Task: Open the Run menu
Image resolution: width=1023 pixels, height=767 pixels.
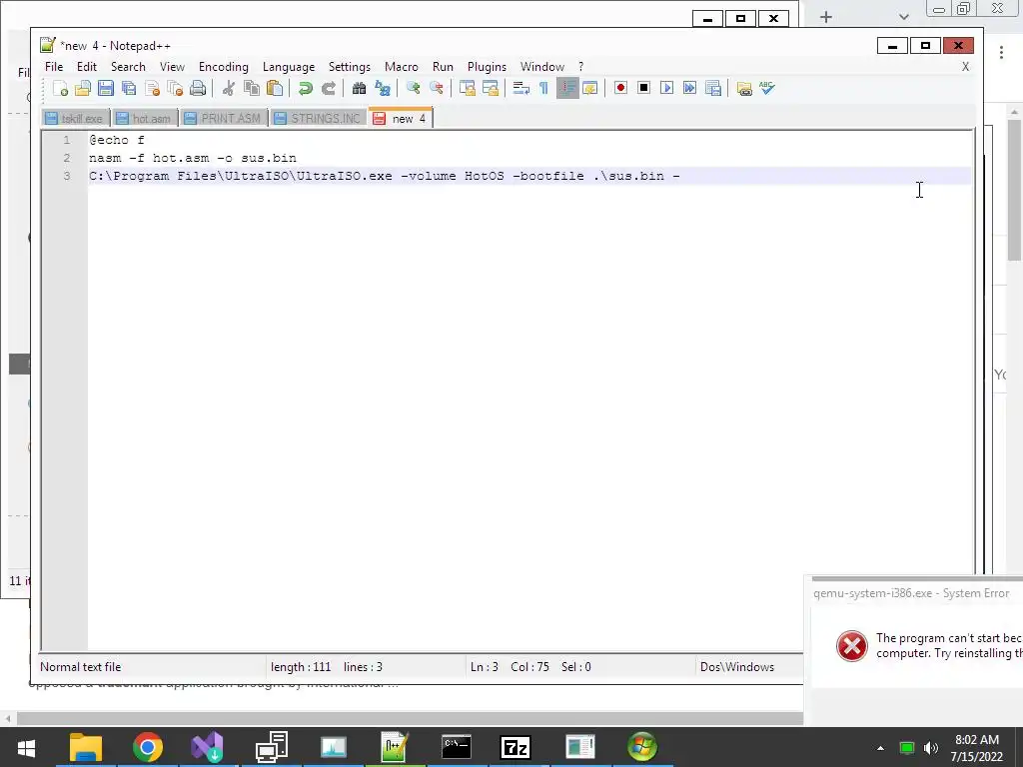Action: coord(443,67)
